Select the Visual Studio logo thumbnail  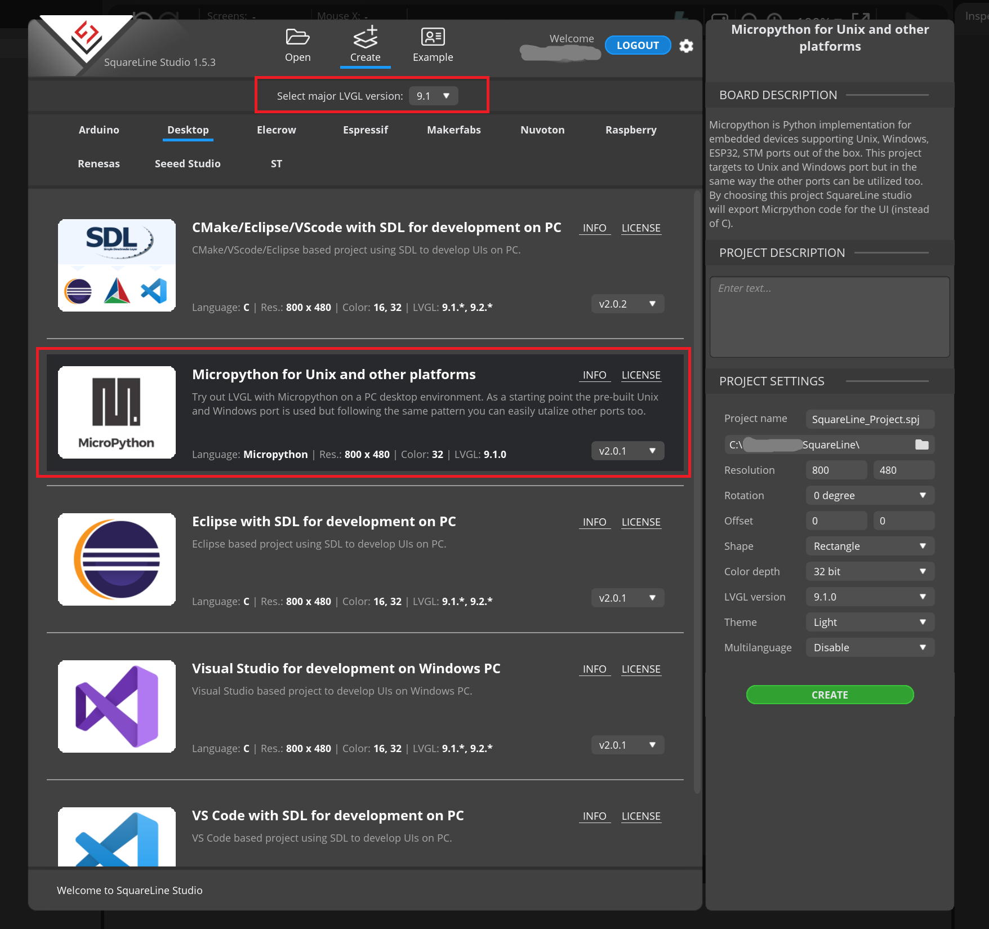(x=117, y=706)
